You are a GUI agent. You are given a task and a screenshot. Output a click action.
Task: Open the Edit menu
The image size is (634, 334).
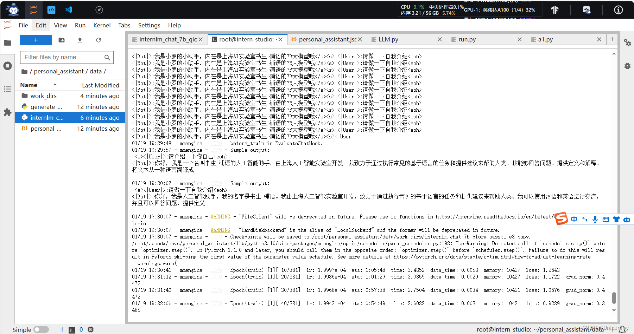[x=41, y=25]
